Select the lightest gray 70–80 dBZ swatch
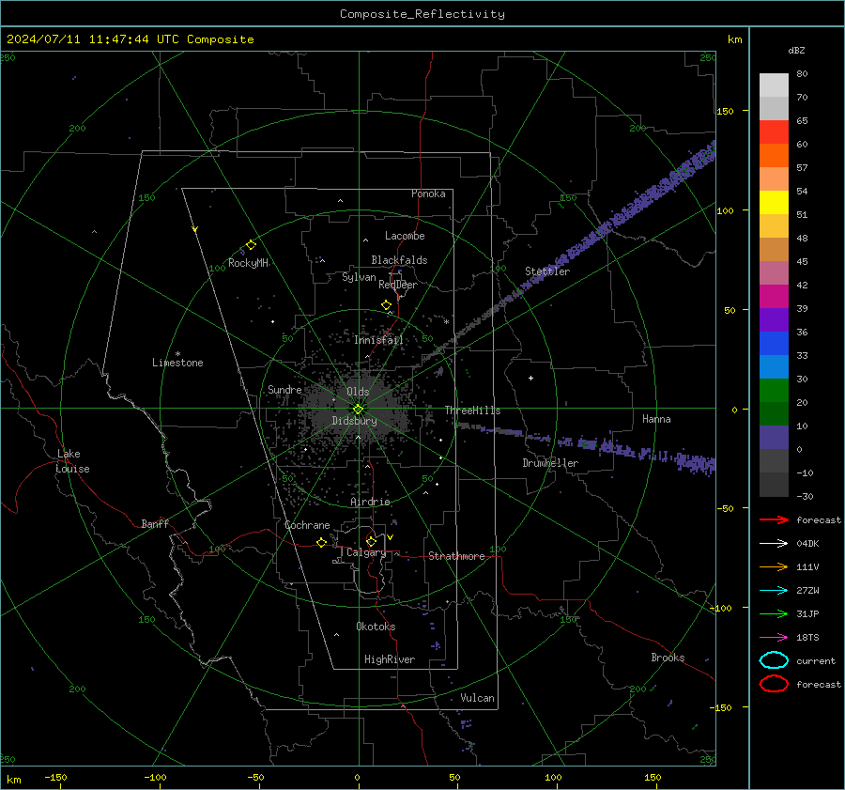 pos(774,85)
